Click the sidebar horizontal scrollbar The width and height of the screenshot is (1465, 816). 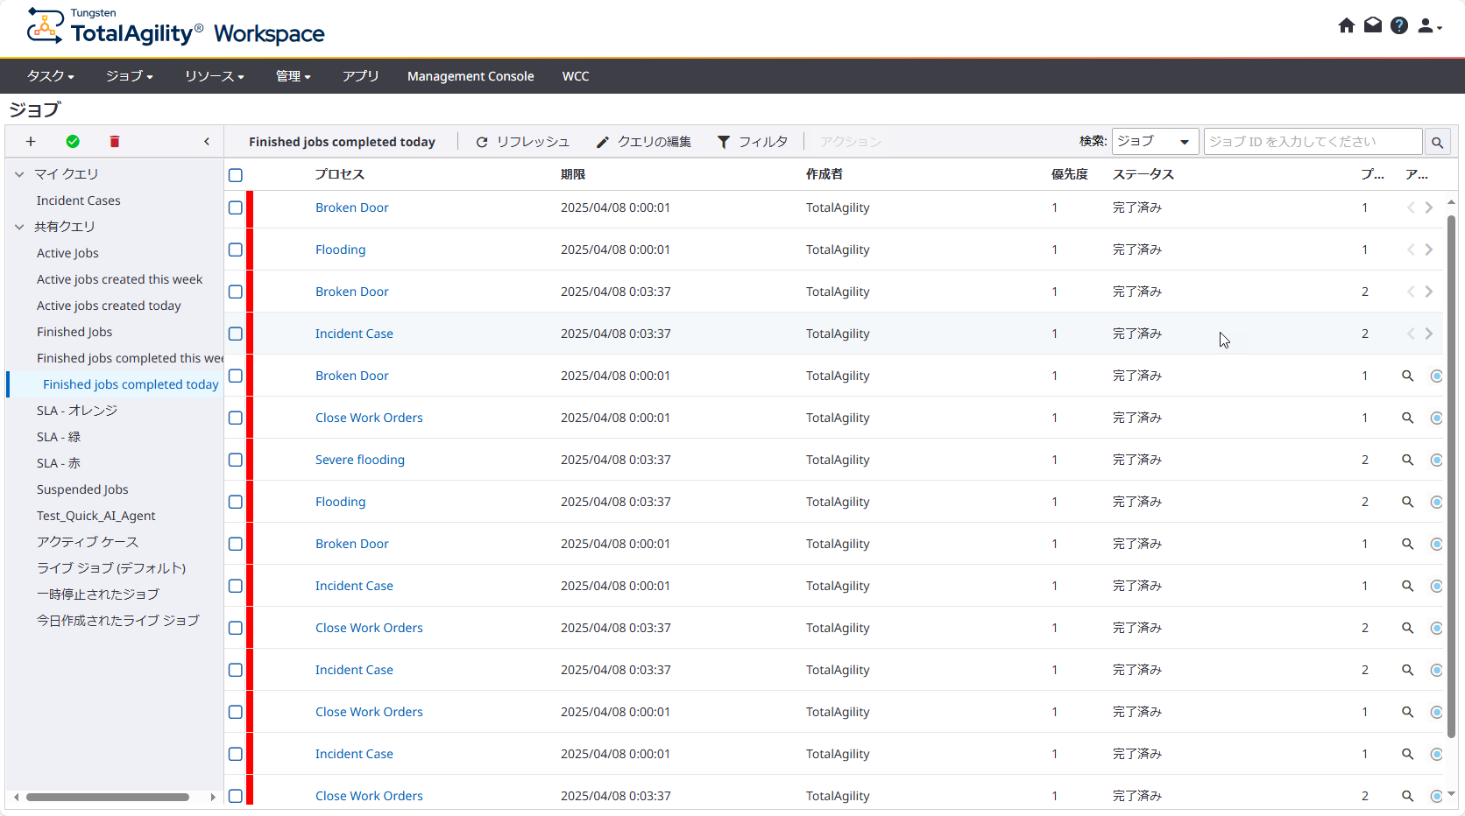point(107,797)
